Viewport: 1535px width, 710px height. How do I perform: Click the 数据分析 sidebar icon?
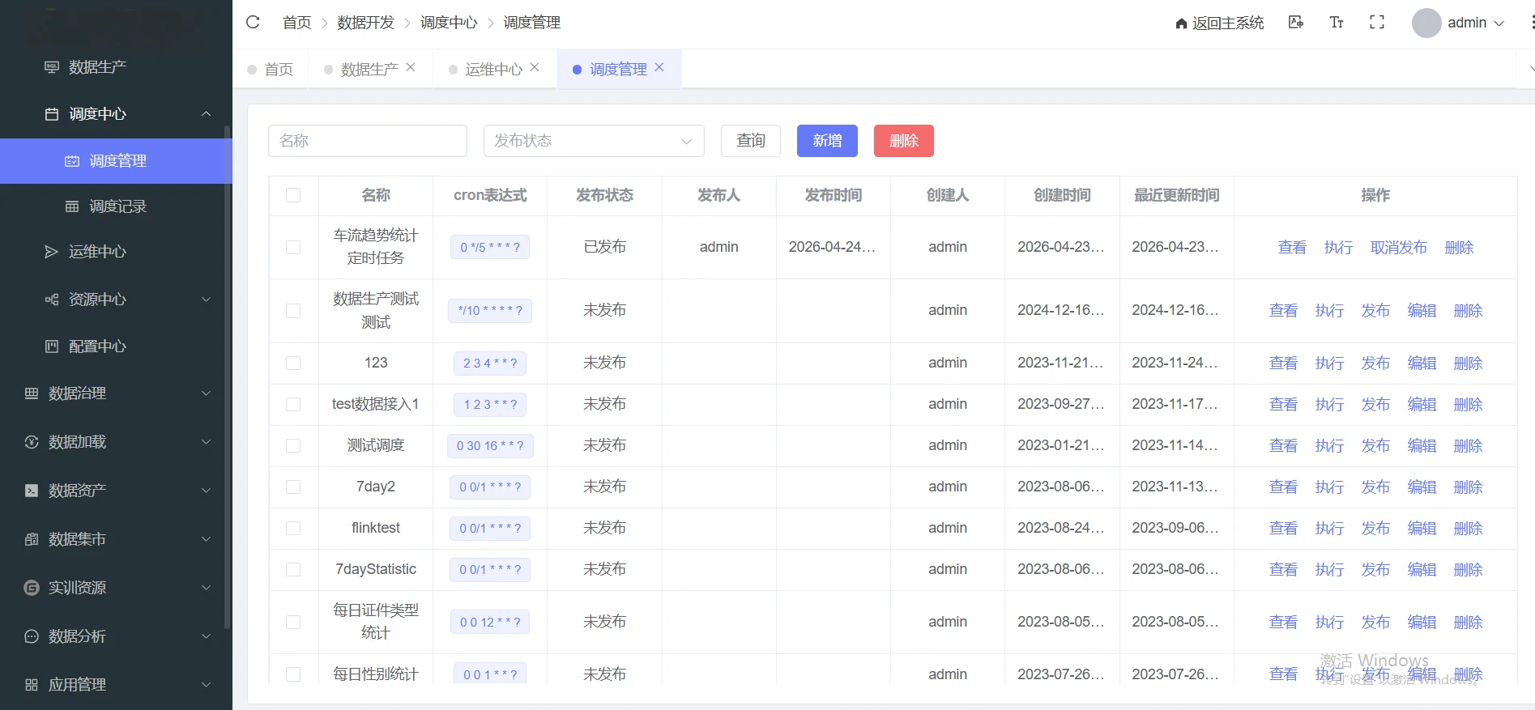[x=32, y=636]
